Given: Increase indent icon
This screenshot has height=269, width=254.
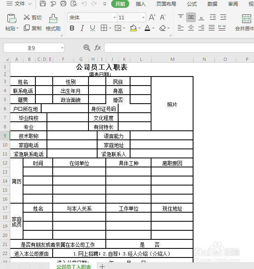Looking at the screenshot, I should point(223,17).
